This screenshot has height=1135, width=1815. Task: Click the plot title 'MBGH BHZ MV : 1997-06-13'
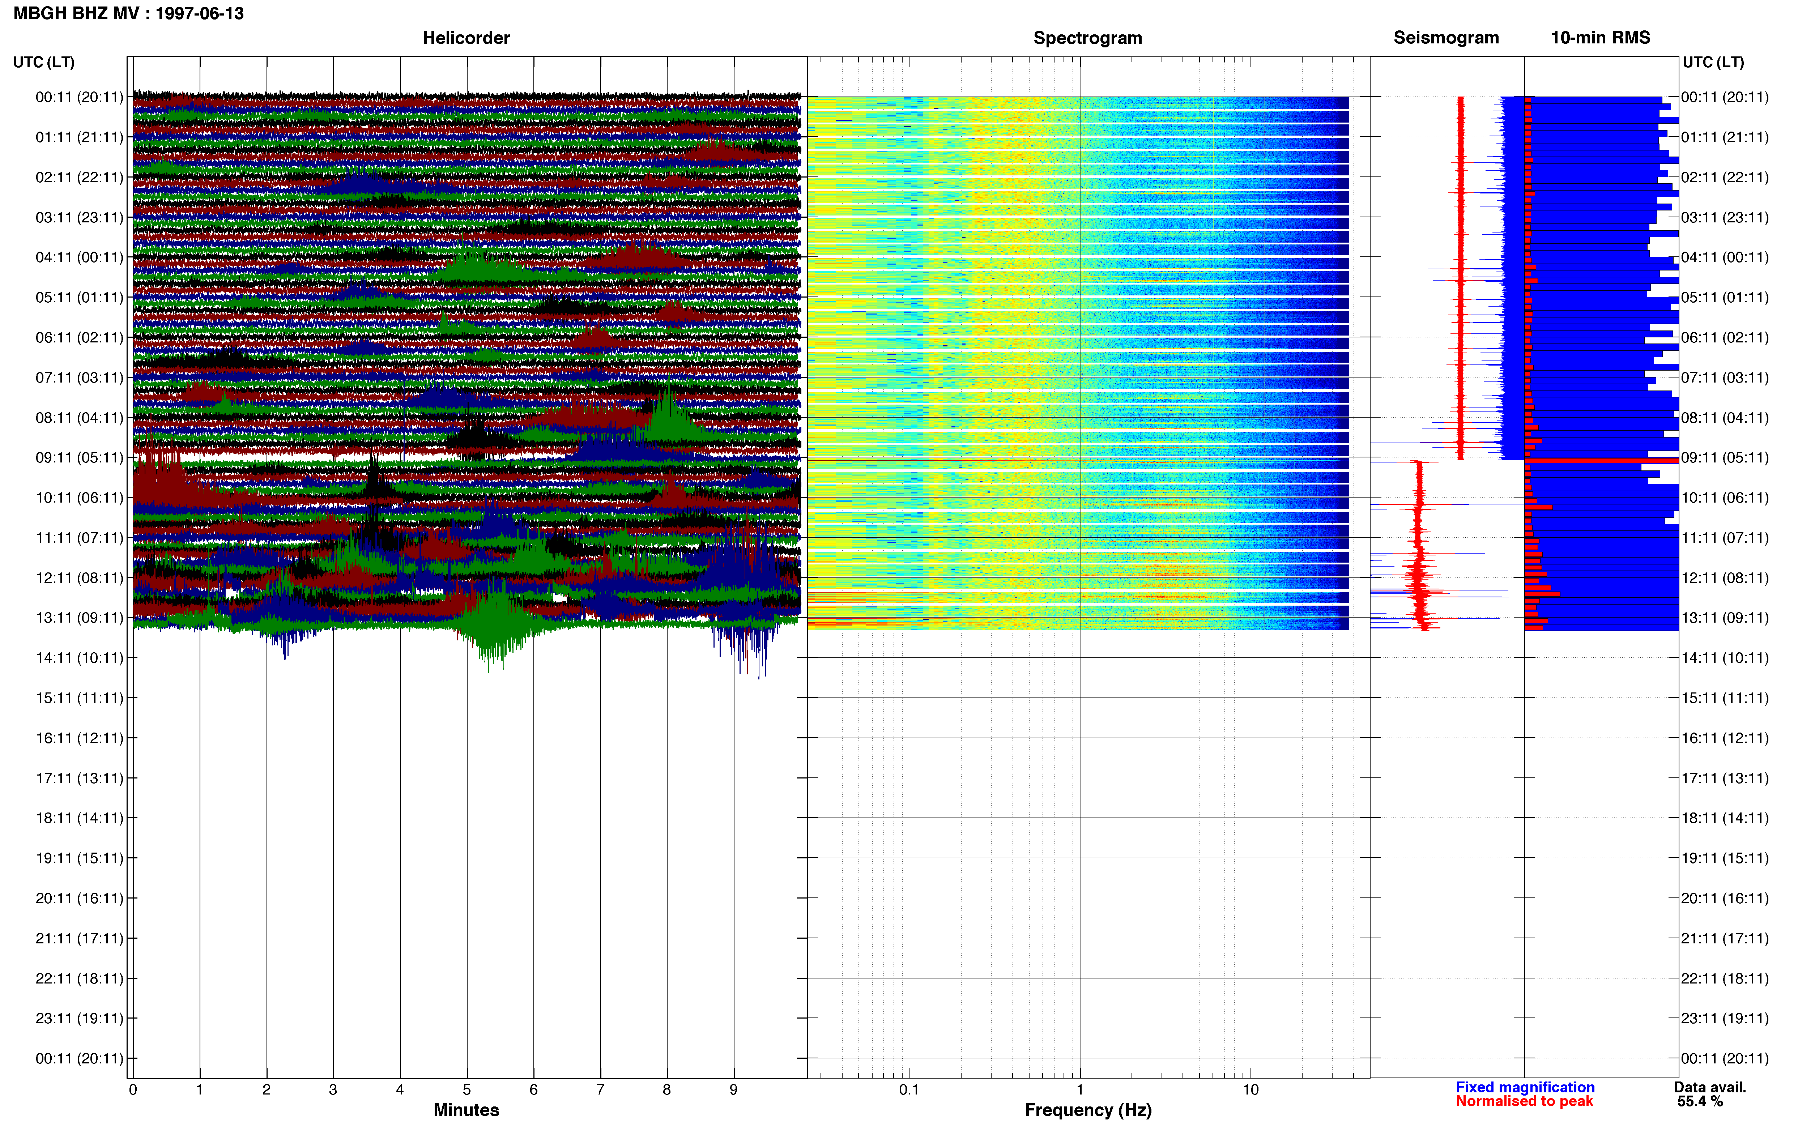[128, 13]
